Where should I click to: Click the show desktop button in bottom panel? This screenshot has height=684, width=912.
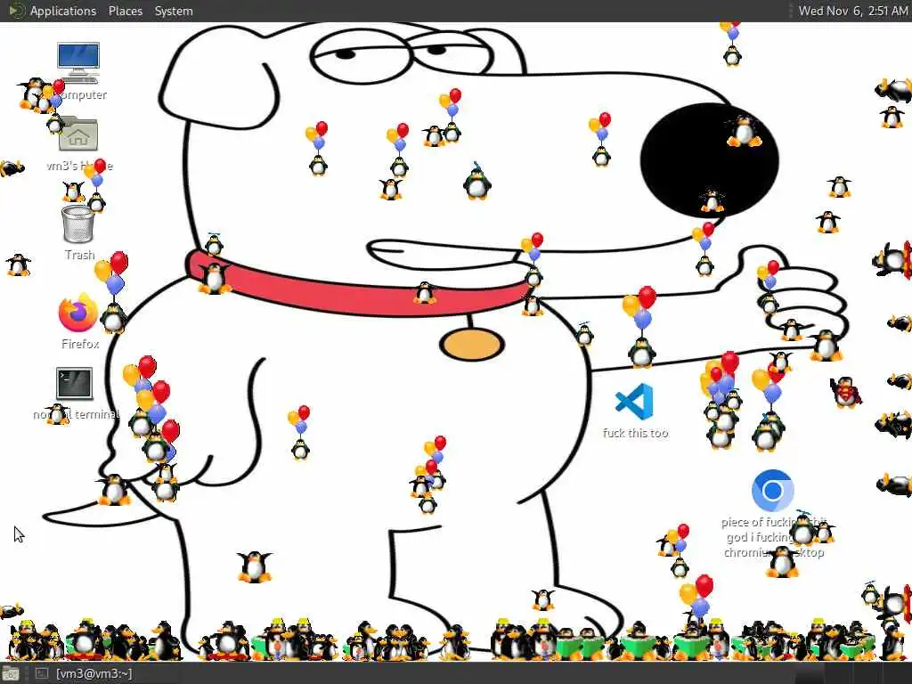(11, 674)
